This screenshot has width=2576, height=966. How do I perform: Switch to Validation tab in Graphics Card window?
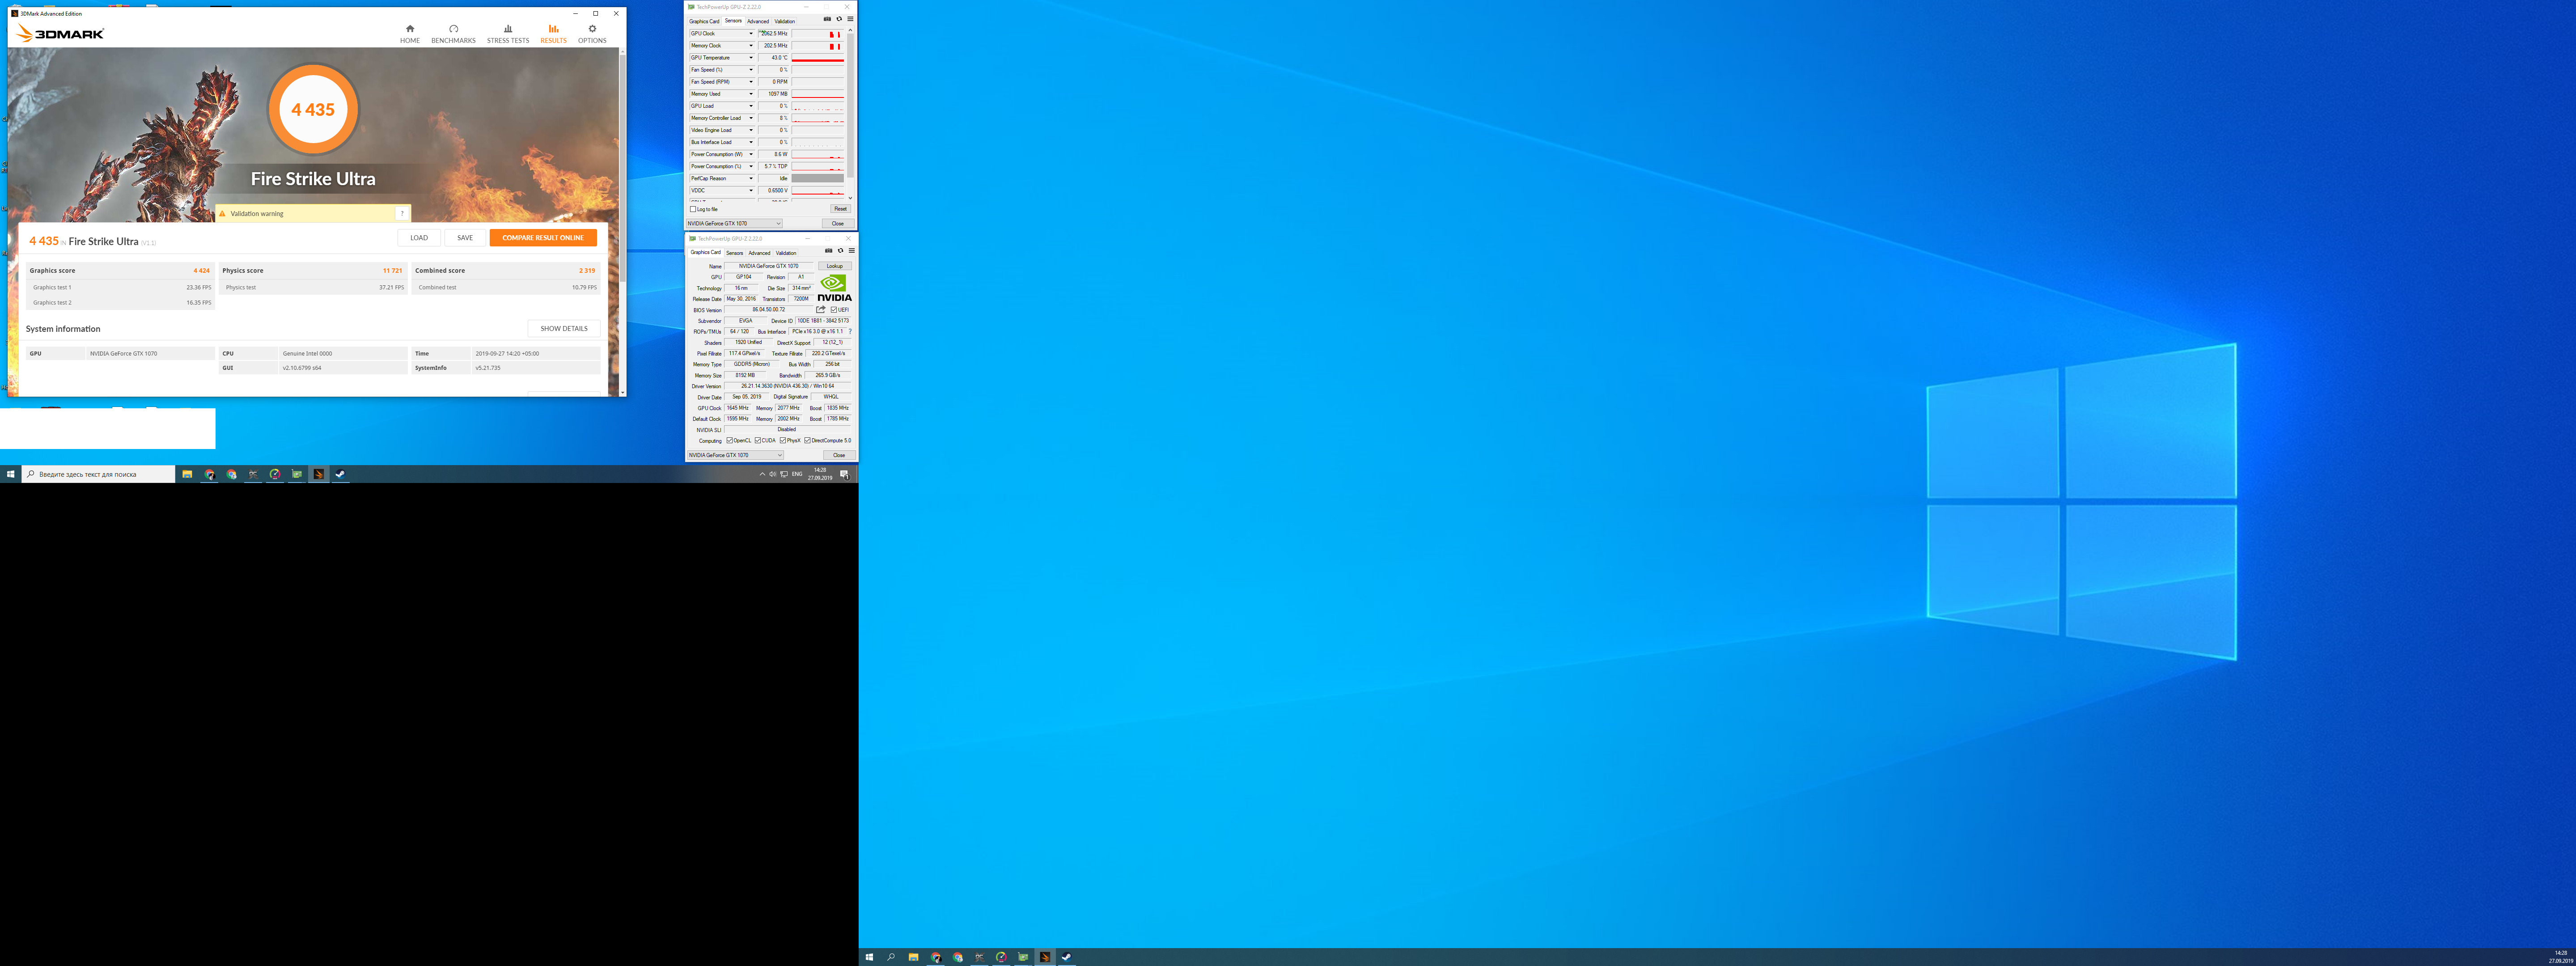(787, 253)
